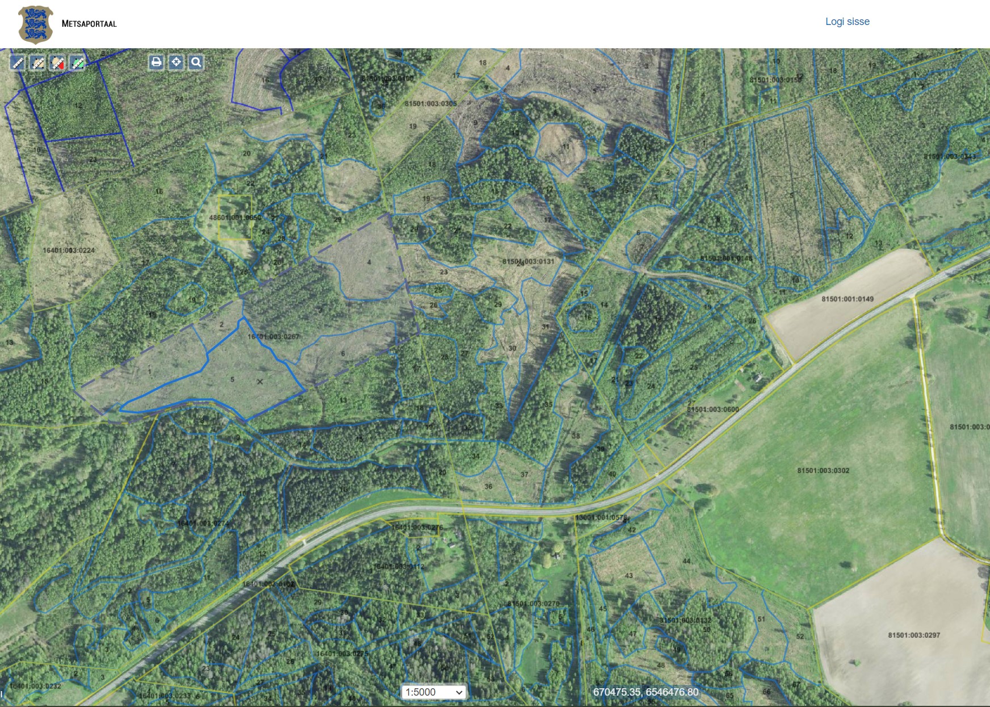
Task: Click the Metsaportaal title text
Action: [x=89, y=24]
